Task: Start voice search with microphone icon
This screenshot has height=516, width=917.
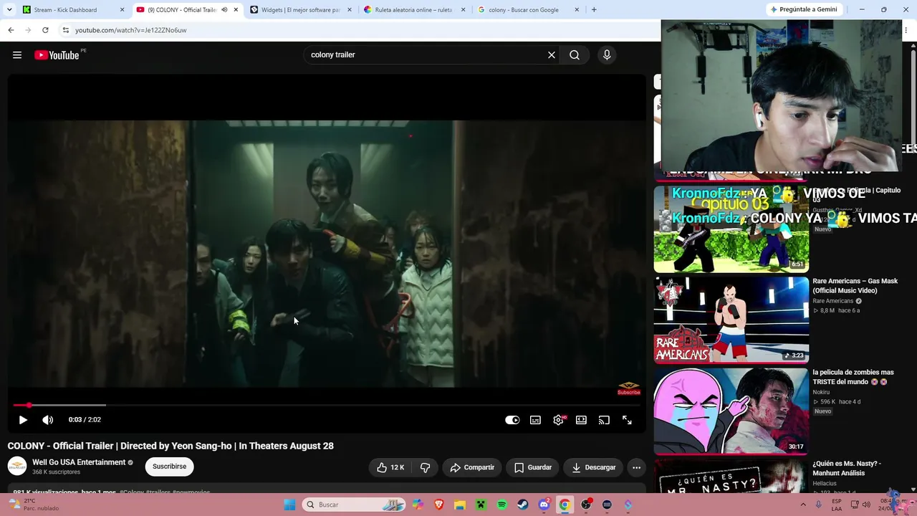Action: coord(607,55)
